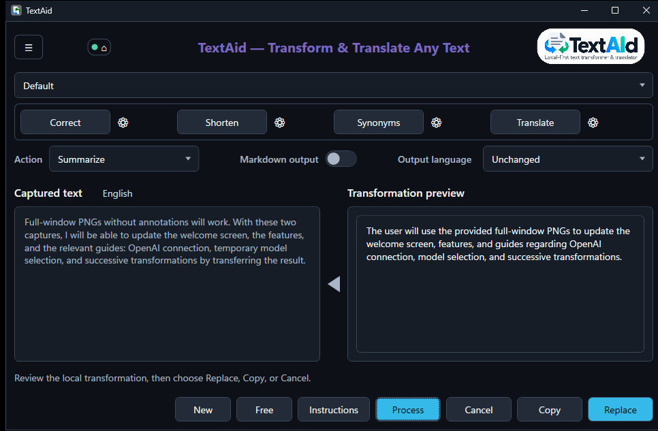The height and width of the screenshot is (431, 658).
Task: Click the Cancel button
Action: click(x=479, y=410)
